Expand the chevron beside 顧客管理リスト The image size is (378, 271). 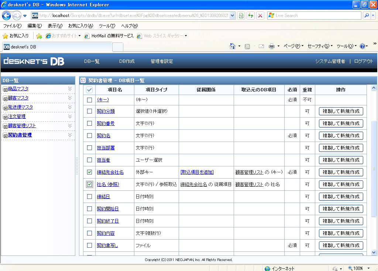click(70, 126)
